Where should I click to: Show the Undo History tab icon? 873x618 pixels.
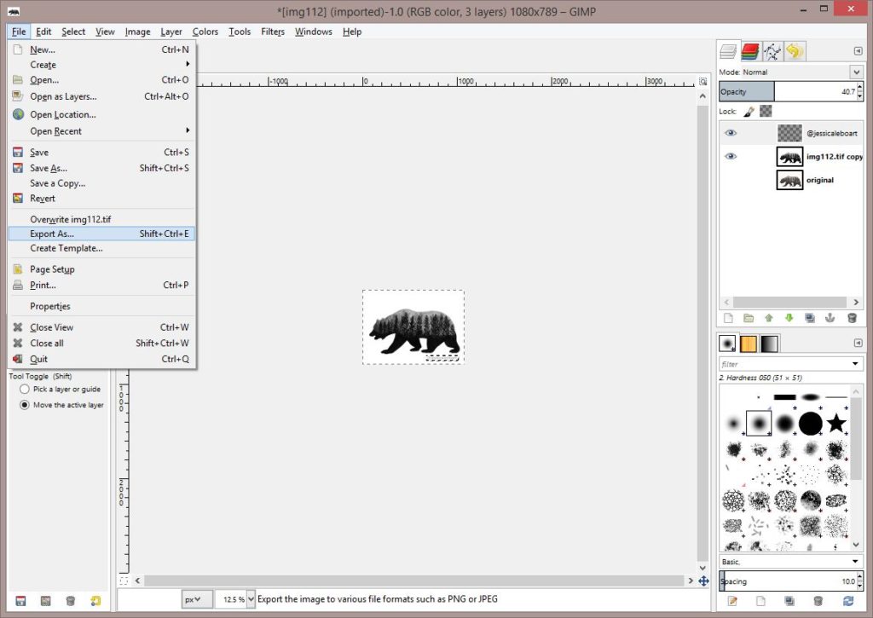point(795,52)
